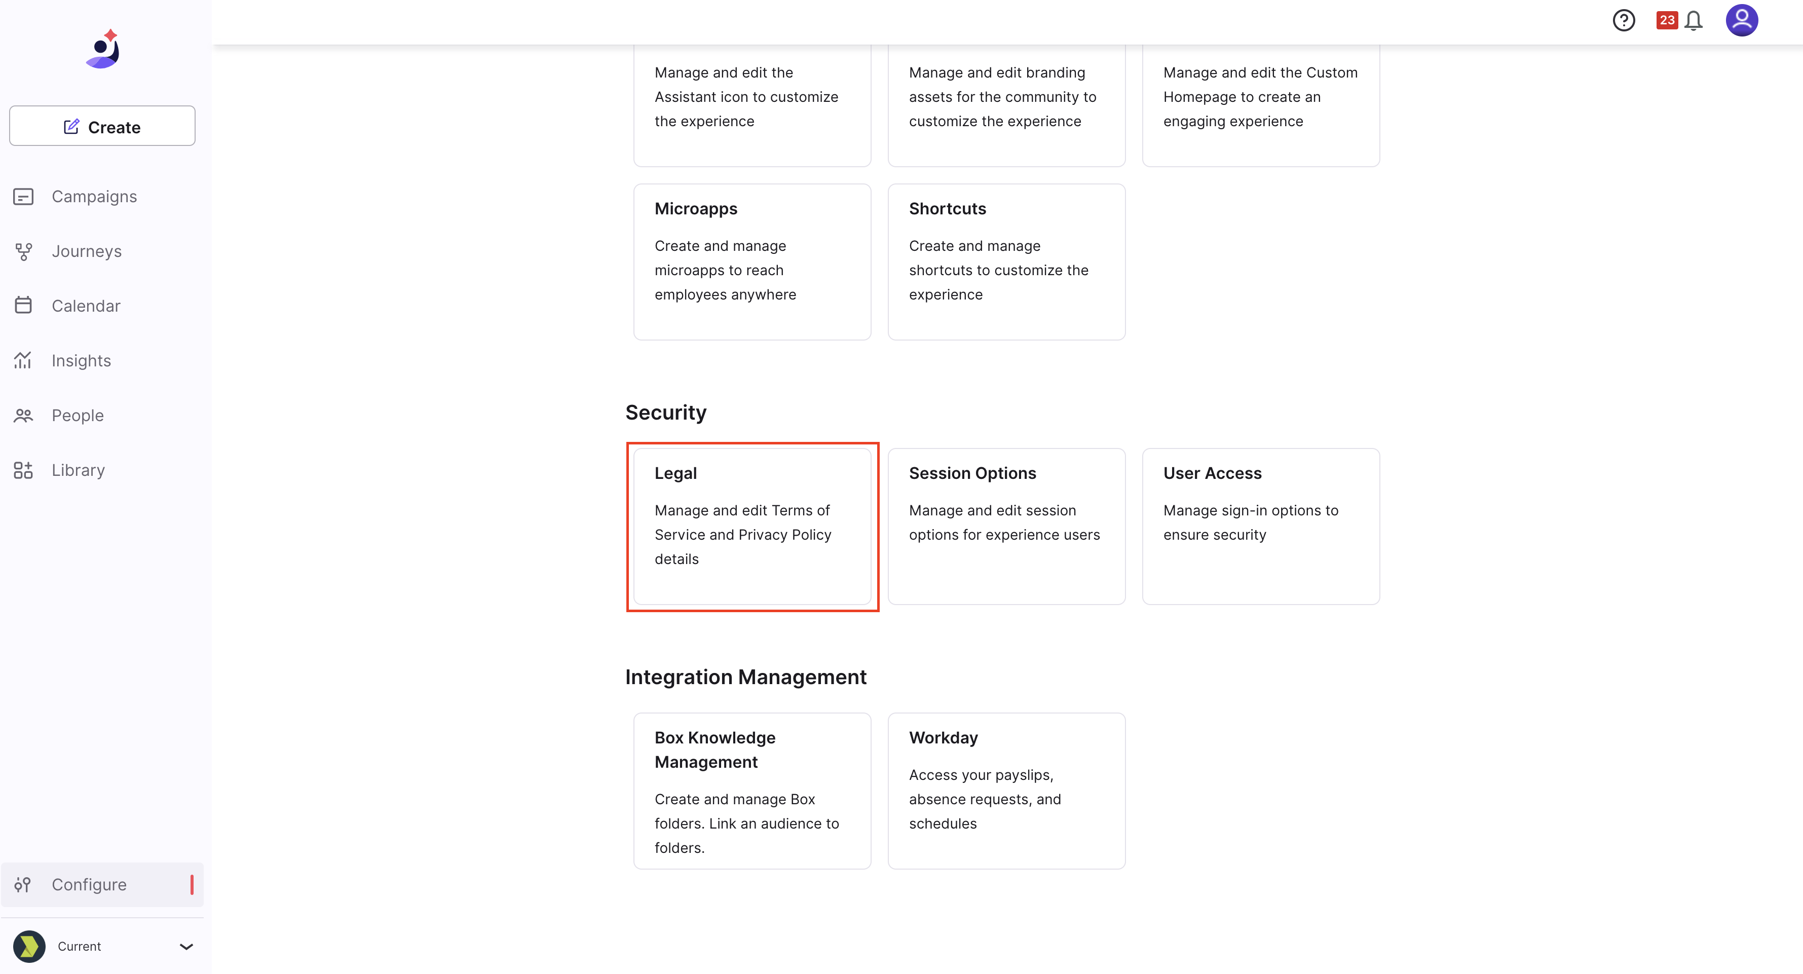Open the Workday integration card
This screenshot has height=974, width=1803.
pyautogui.click(x=1006, y=791)
